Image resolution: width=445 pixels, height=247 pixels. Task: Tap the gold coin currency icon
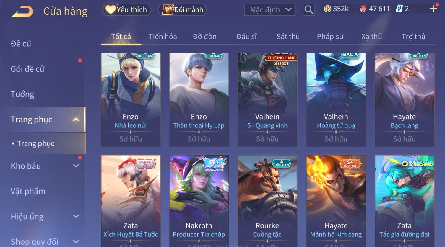(327, 9)
